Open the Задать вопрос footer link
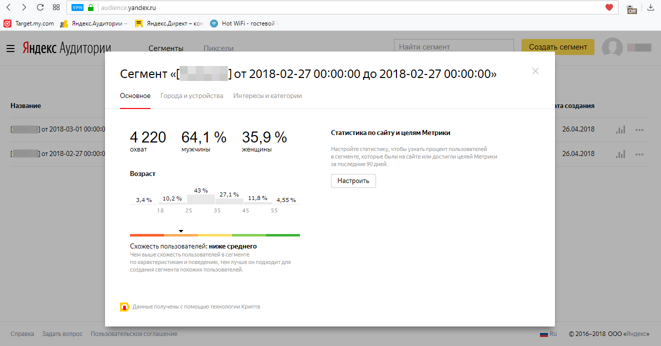 [x=62, y=334]
